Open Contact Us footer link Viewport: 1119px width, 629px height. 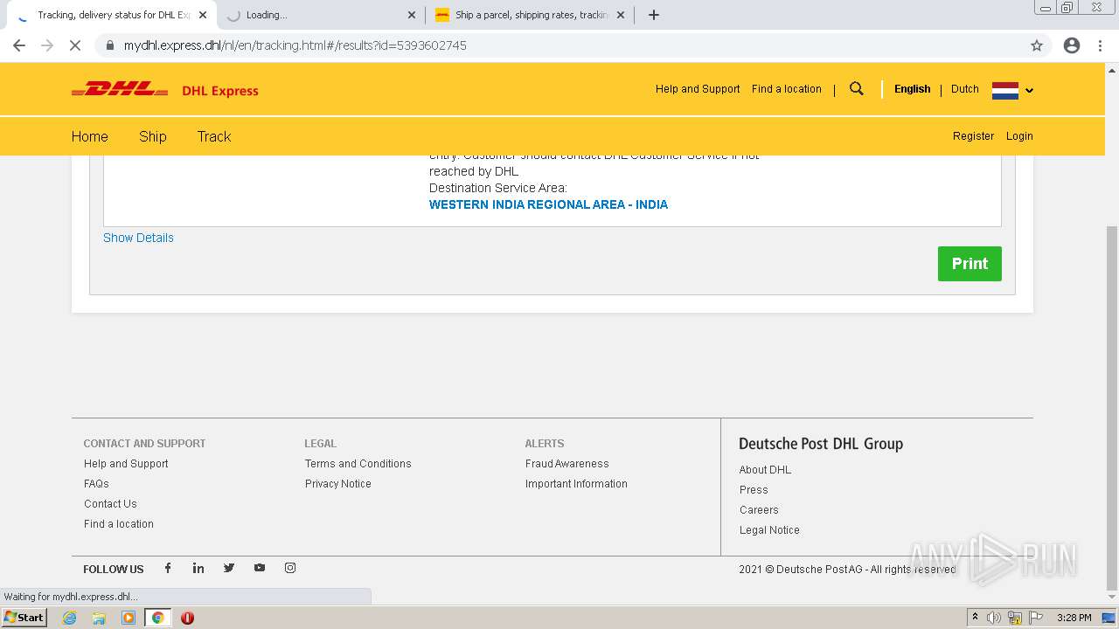(x=110, y=504)
